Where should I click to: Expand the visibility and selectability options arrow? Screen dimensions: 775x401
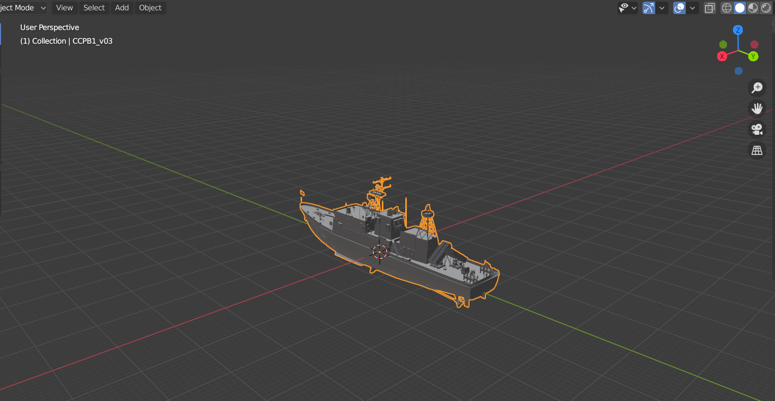click(x=634, y=8)
